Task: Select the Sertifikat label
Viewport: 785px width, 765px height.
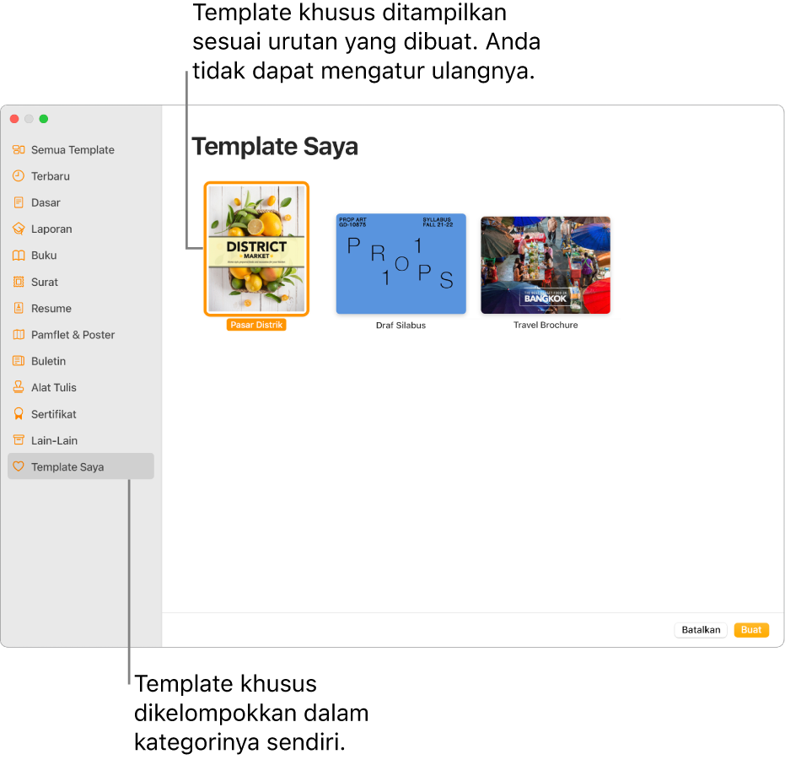Action: (x=54, y=414)
